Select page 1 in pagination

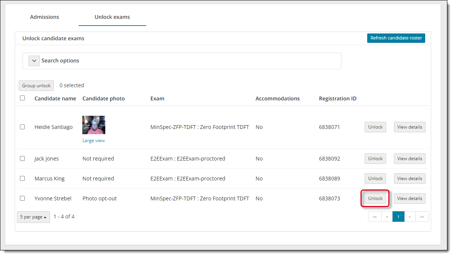398,217
